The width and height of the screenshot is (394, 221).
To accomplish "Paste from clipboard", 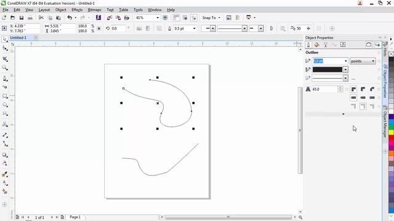I will (58, 18).
